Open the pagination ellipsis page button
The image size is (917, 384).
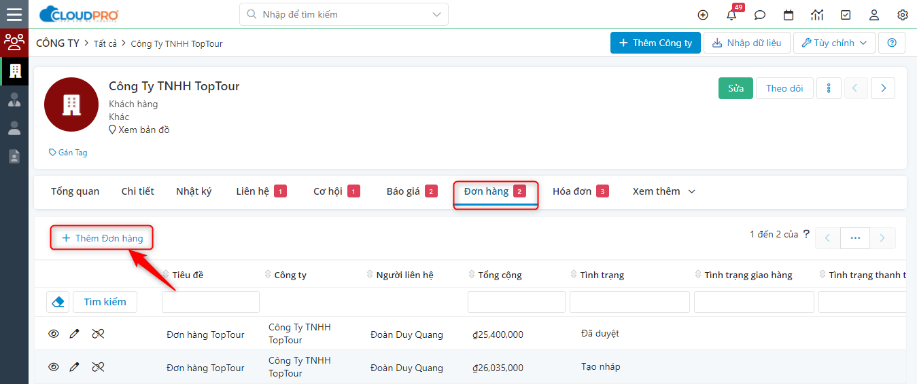coord(855,238)
